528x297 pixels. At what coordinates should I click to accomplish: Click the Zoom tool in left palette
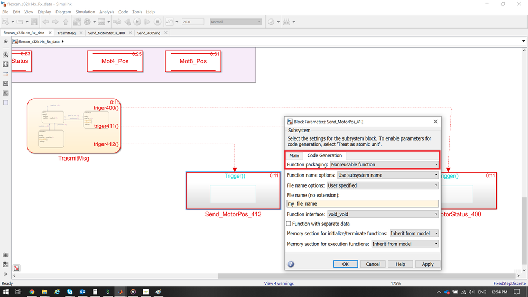[6, 54]
